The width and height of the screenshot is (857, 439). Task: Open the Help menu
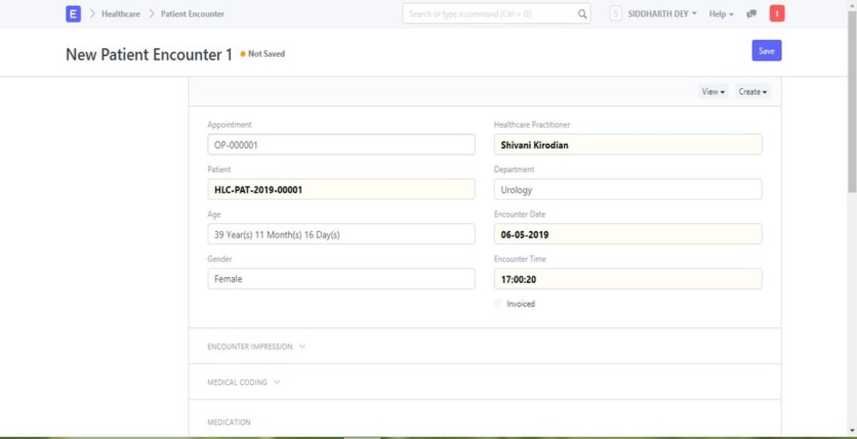[721, 14]
